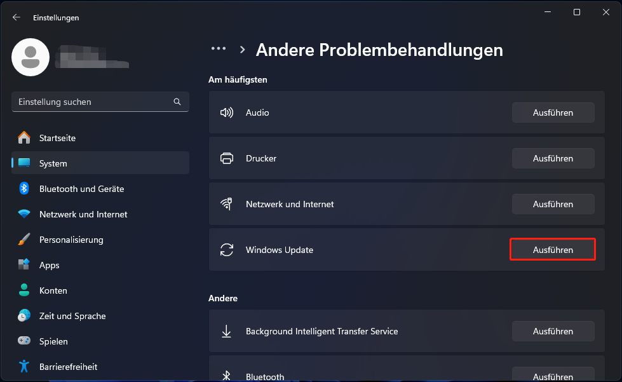The image size is (622, 382).
Task: Click the search magnifier icon
Action: 177,102
